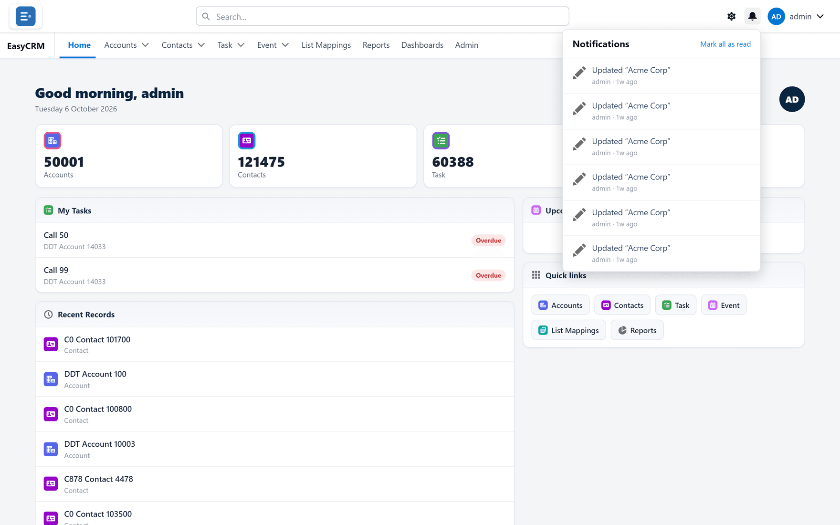This screenshot has height=525, width=840.
Task: Click the Task stat card icon
Action: pos(441,141)
